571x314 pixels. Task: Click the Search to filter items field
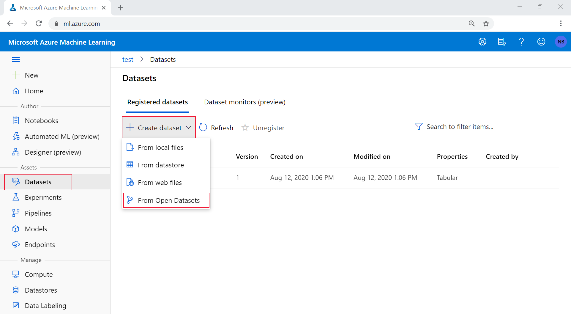[x=460, y=127]
